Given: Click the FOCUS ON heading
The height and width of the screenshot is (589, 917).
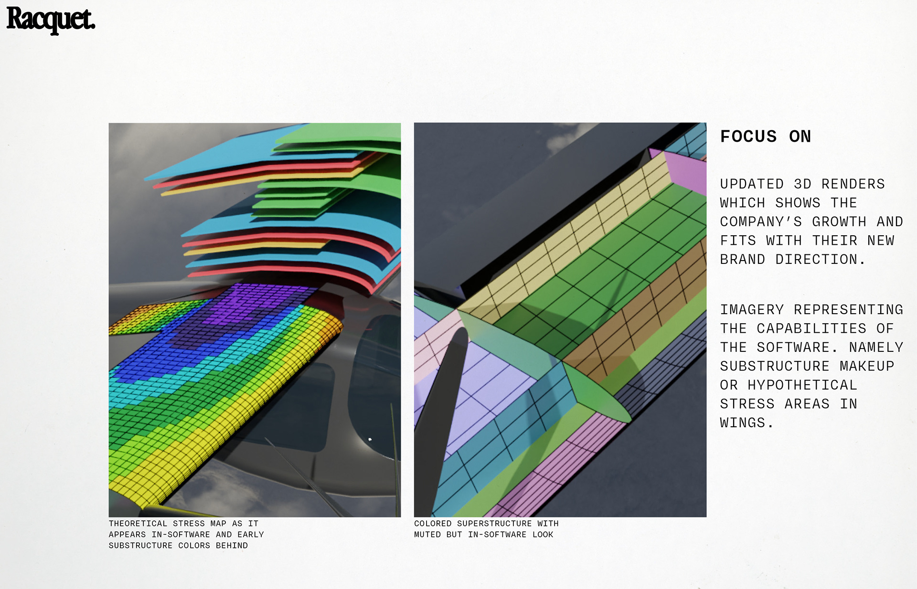Looking at the screenshot, I should pyautogui.click(x=765, y=137).
